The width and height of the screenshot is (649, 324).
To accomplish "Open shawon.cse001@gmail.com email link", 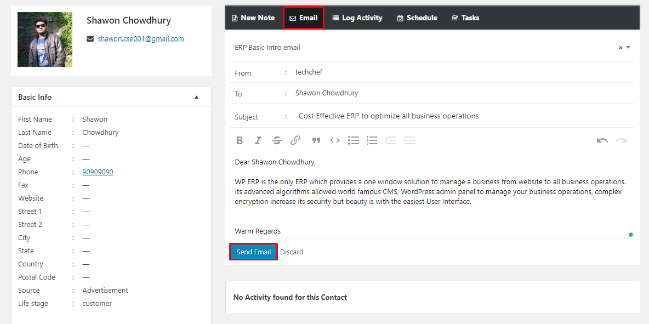I will point(141,38).
